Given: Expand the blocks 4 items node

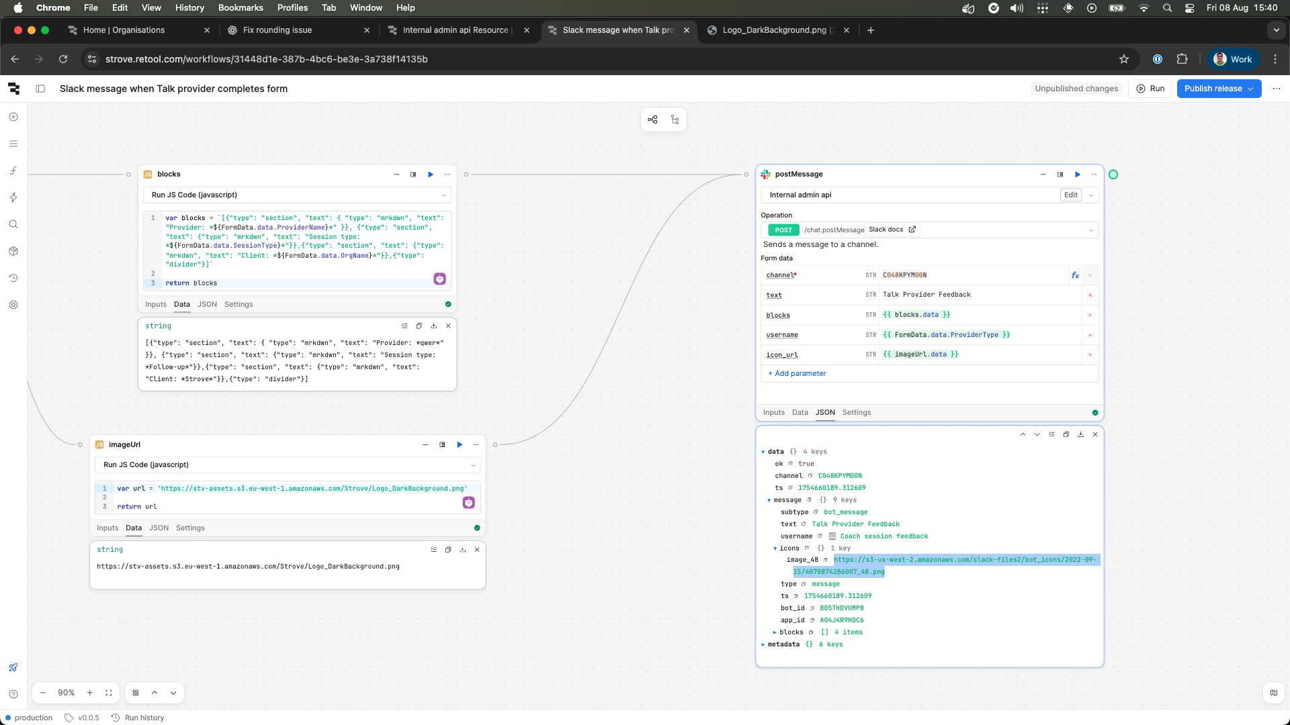Looking at the screenshot, I should coord(775,632).
